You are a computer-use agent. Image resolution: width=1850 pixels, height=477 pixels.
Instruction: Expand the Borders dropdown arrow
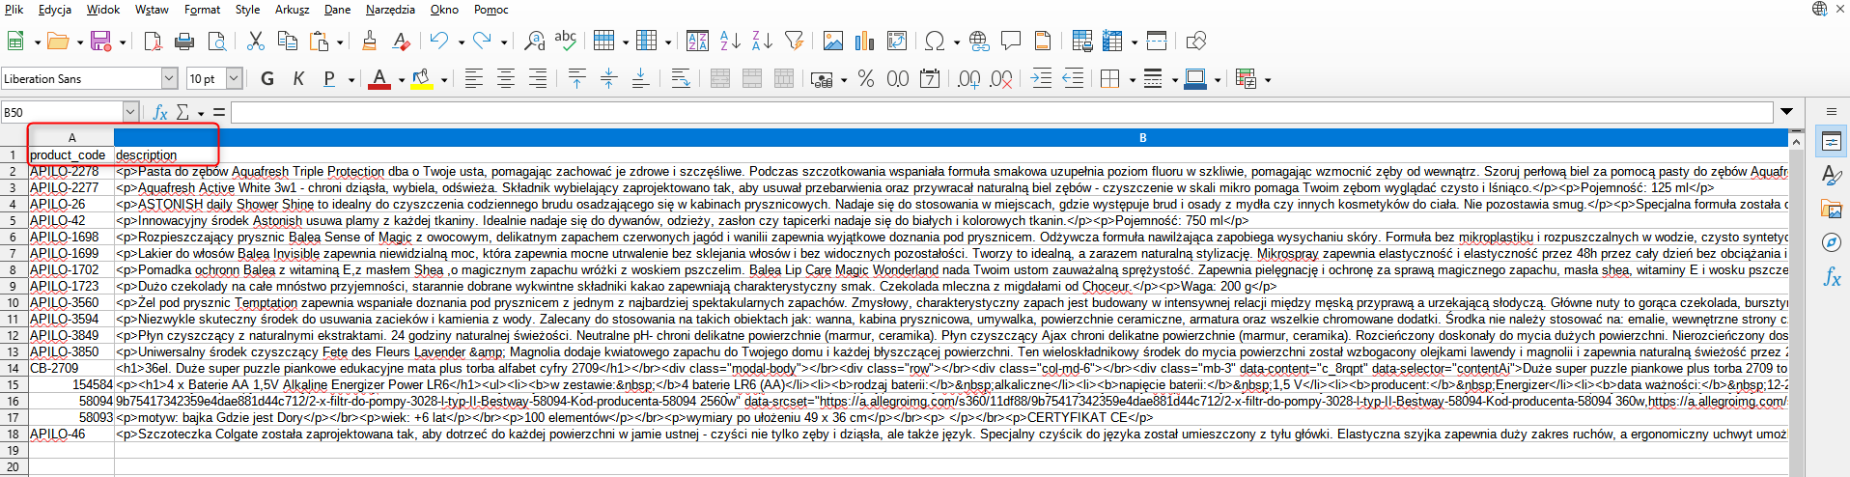(x=1132, y=80)
